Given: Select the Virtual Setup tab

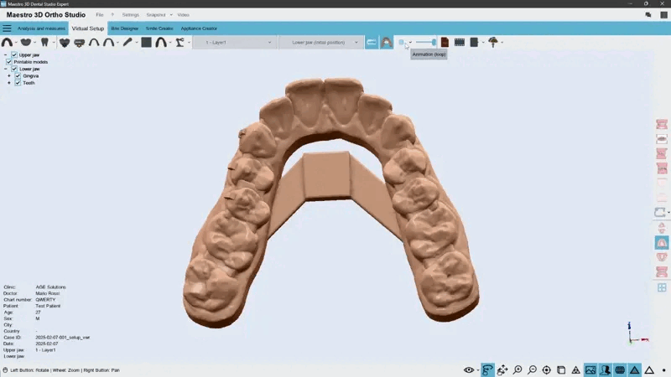Looking at the screenshot, I should coord(88,28).
